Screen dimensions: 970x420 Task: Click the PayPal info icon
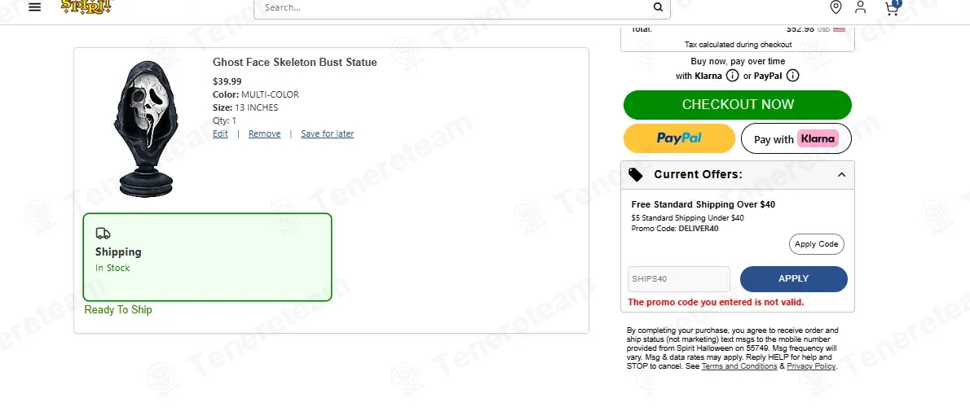[x=792, y=76]
